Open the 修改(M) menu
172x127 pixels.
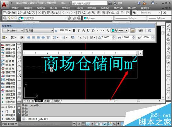pyautogui.click(x=118, y=8)
